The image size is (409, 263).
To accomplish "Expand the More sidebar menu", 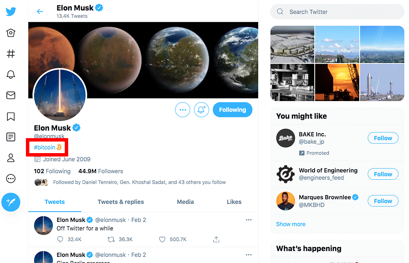I will 11,178.
